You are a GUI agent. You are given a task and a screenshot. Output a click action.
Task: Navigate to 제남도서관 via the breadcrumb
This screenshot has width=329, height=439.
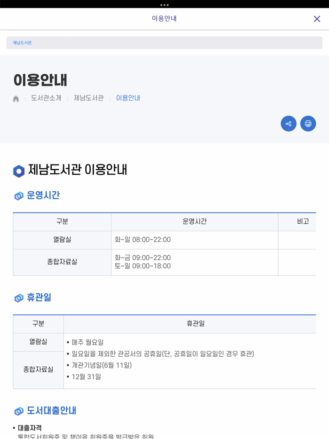88,98
